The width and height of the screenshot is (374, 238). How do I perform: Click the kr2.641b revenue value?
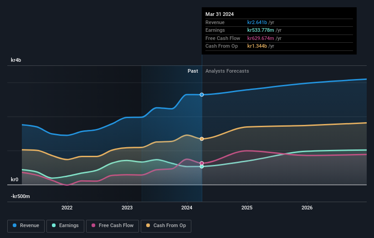[257, 22]
